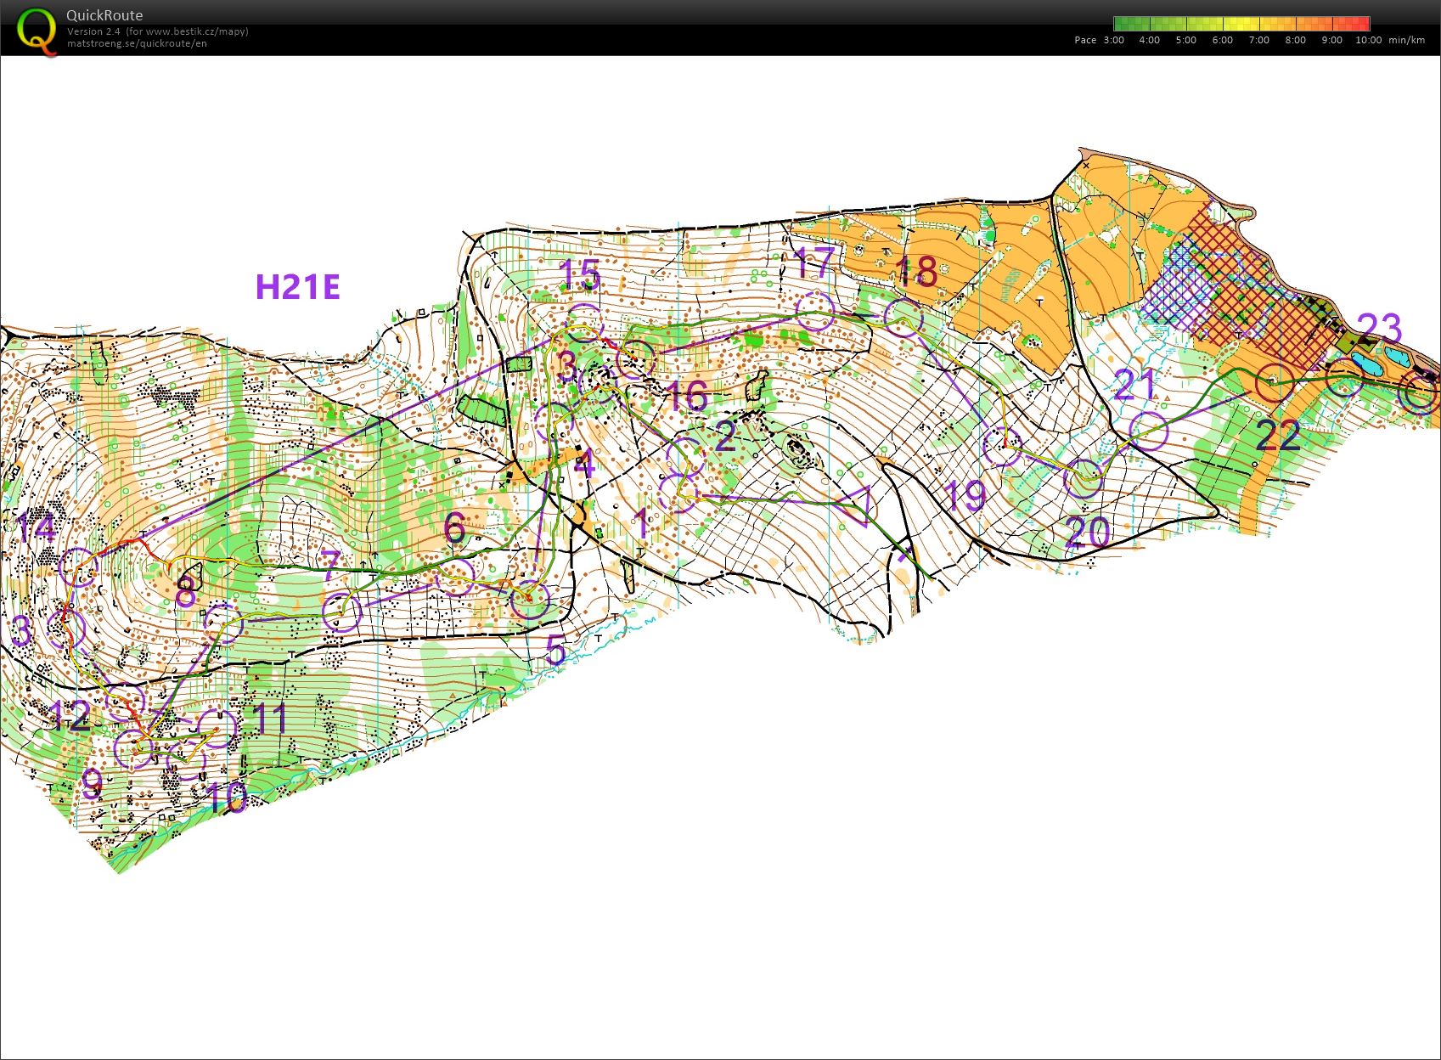
Task: Click the purple start triangle marker
Action: [x=858, y=505]
